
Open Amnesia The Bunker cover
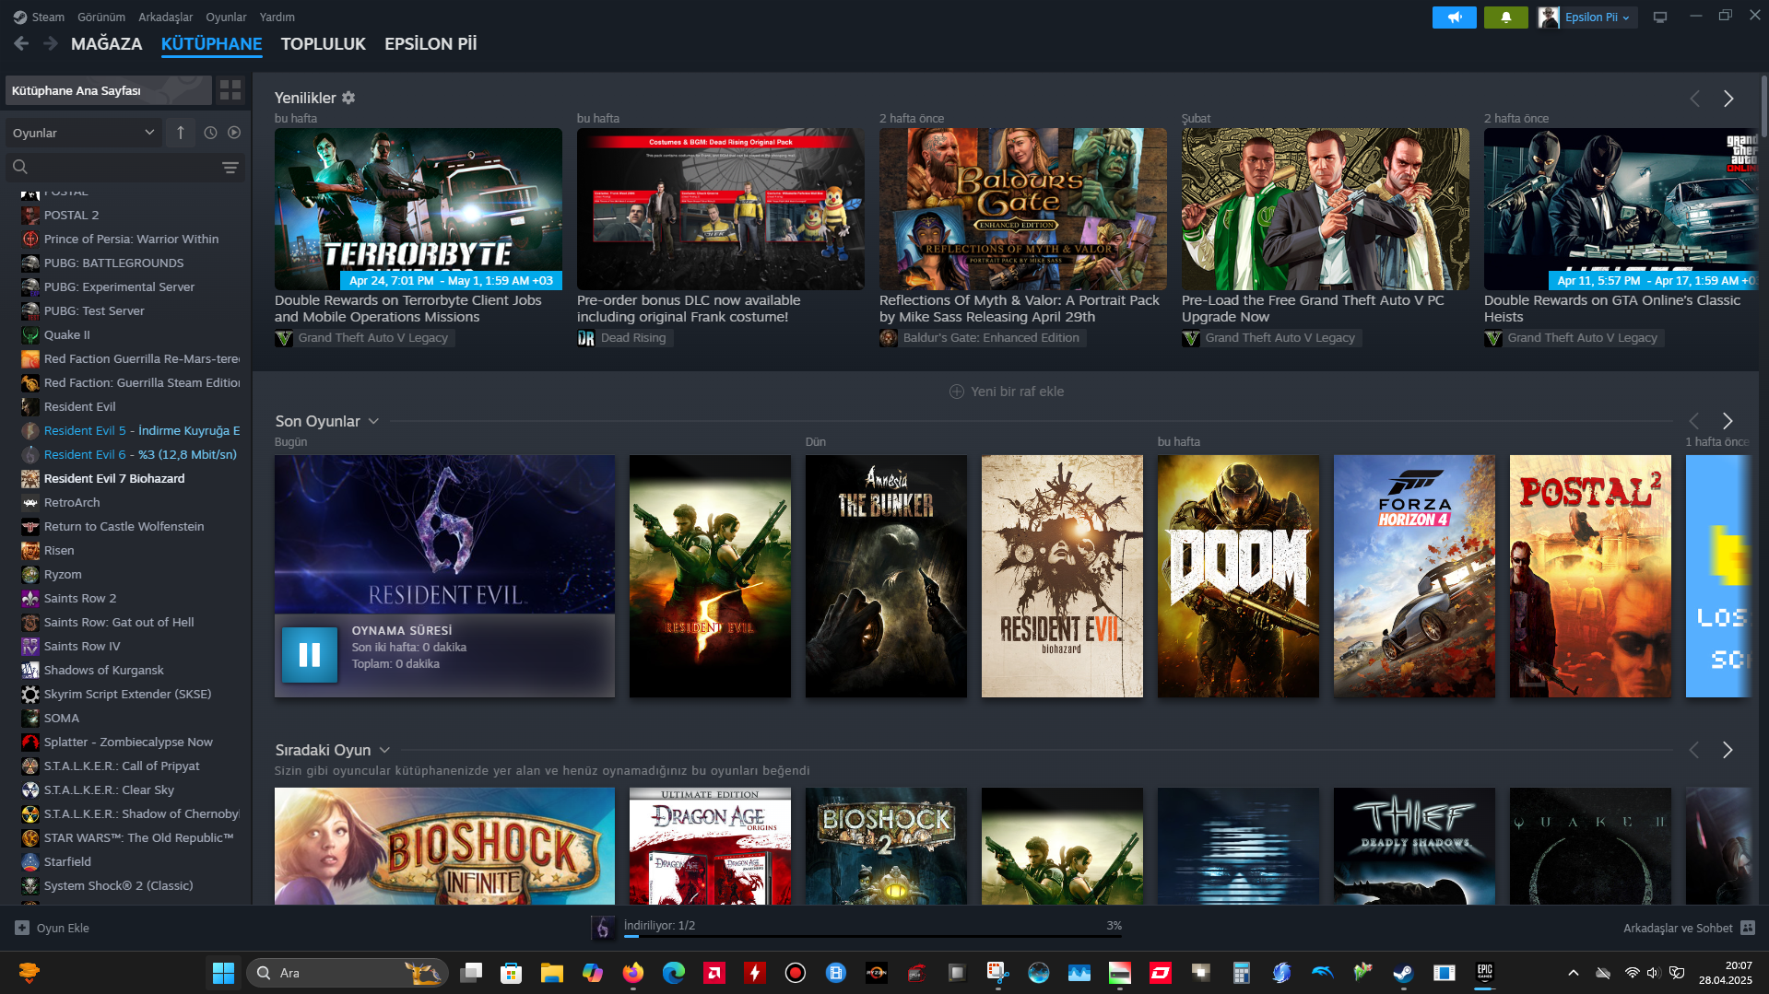click(x=886, y=576)
